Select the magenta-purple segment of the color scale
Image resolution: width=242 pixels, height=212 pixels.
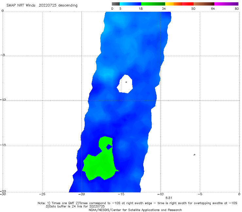[226, 4]
